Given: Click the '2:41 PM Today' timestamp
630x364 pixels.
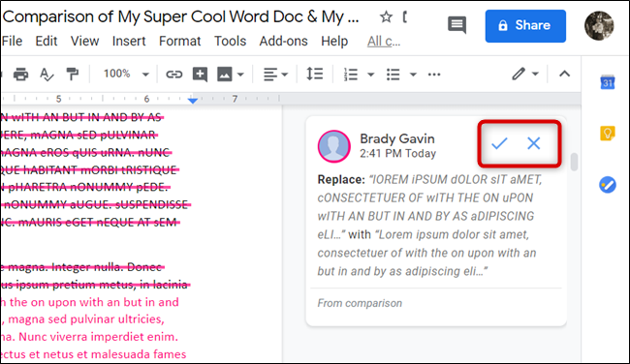Looking at the screenshot, I should (x=397, y=153).
